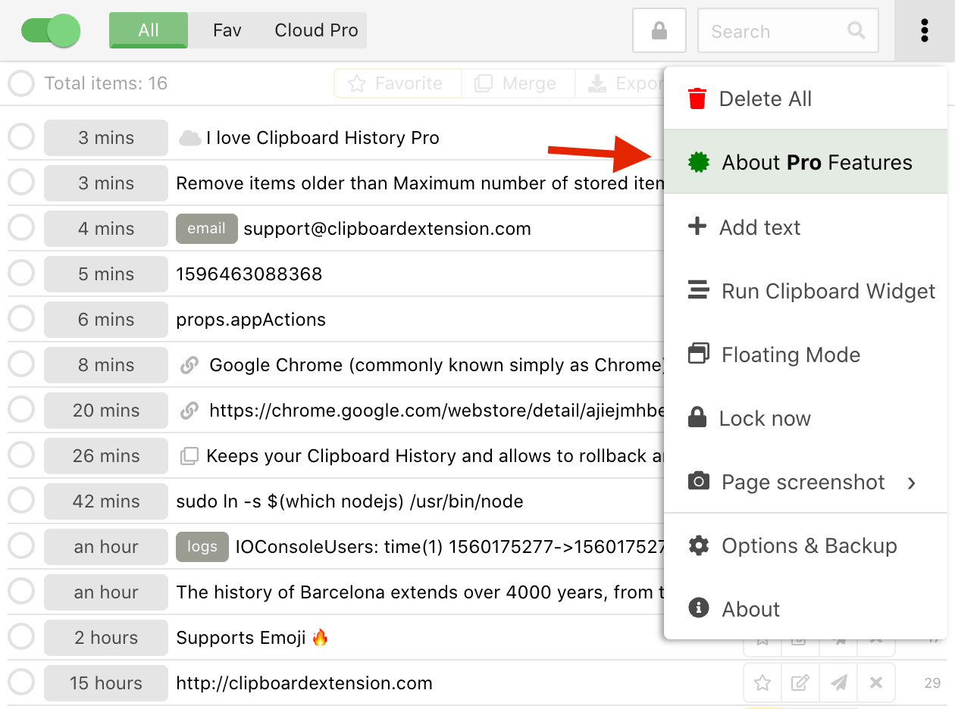This screenshot has height=709, width=955.
Task: Delete the http://clipboardextension.com entry with X icon
Action: click(x=876, y=683)
